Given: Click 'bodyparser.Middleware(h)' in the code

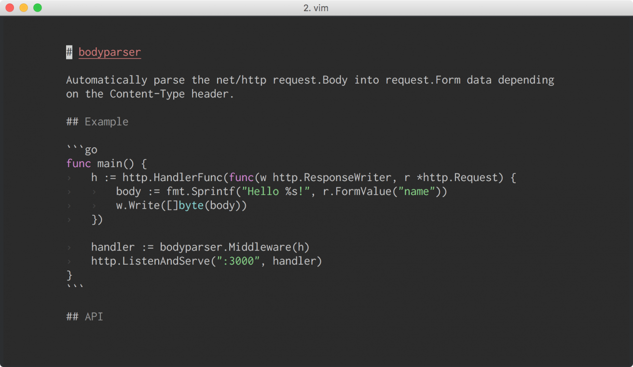Looking at the screenshot, I should [x=235, y=247].
